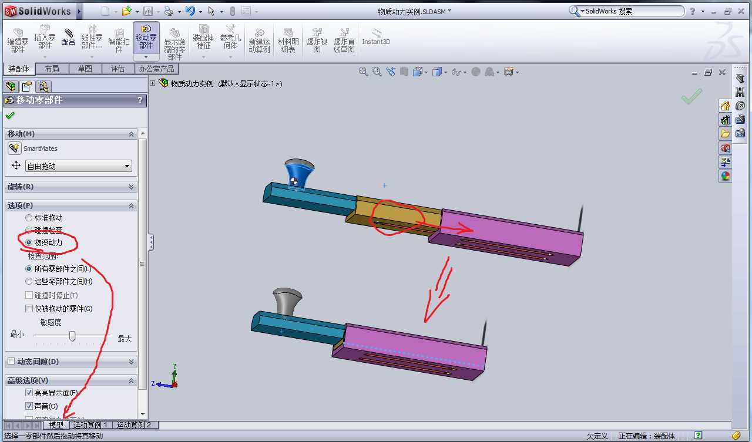Click Show Hidden Components (显示隐藏的零部件)
The image size is (752, 442).
175,45
